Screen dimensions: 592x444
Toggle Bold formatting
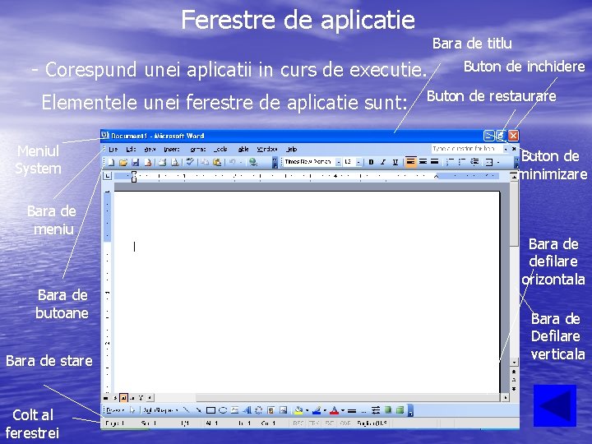(371, 162)
